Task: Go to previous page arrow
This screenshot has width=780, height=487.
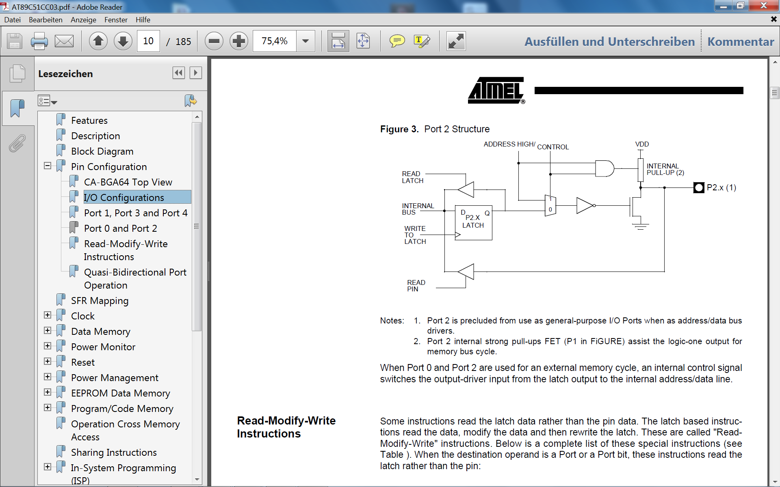Action: [98, 41]
